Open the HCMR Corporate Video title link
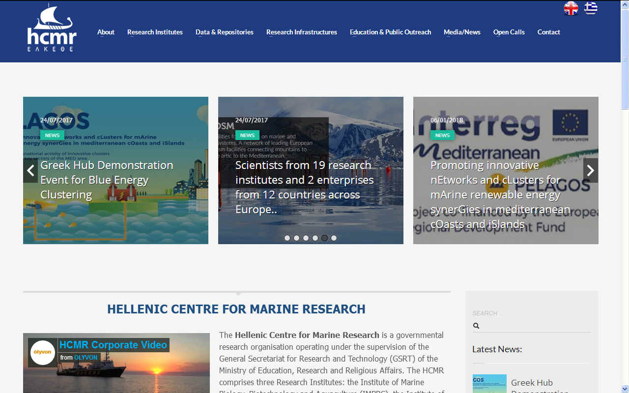The image size is (629, 393). coord(114,345)
